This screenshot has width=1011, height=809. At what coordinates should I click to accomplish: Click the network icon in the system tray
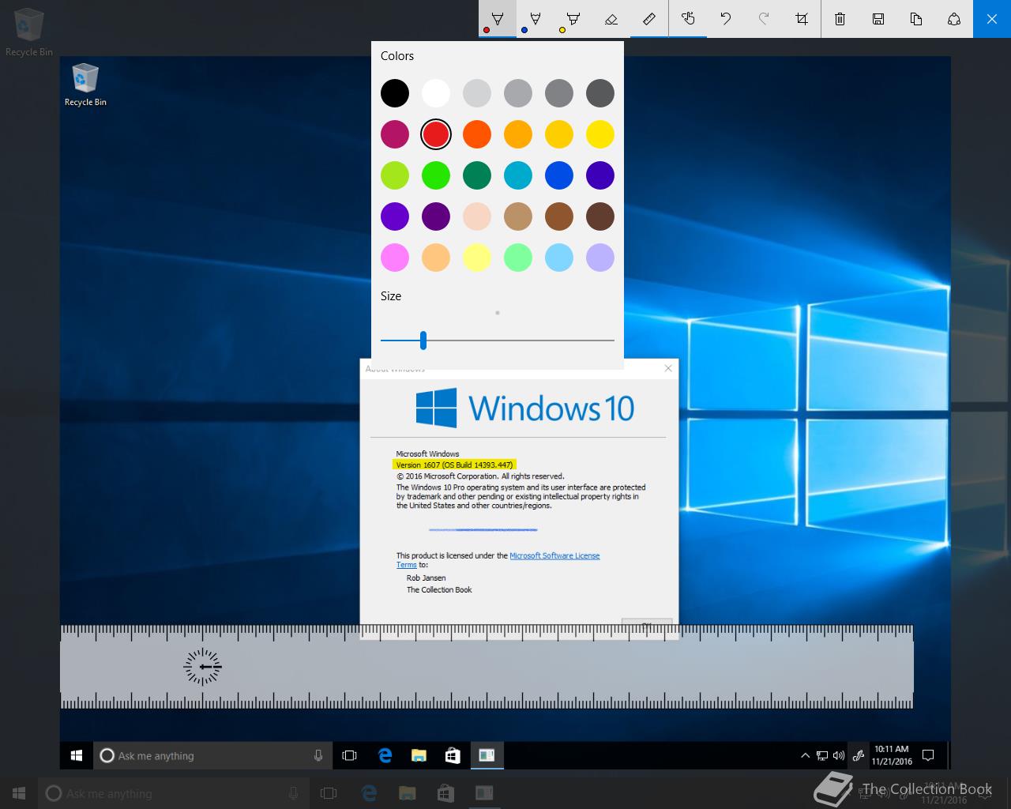[822, 756]
